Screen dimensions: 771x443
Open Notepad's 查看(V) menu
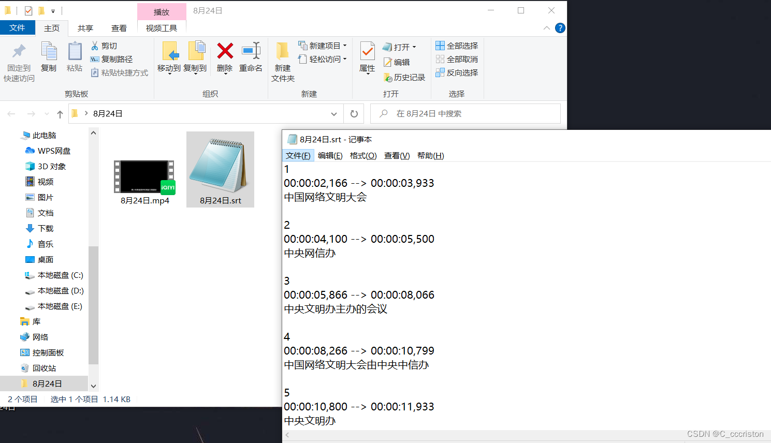tap(397, 156)
